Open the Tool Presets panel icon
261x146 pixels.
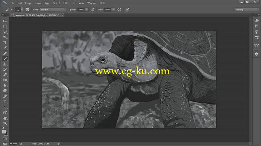[x=256, y=37]
